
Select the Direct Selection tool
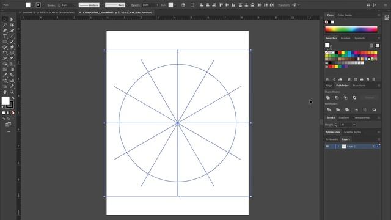[12, 19]
